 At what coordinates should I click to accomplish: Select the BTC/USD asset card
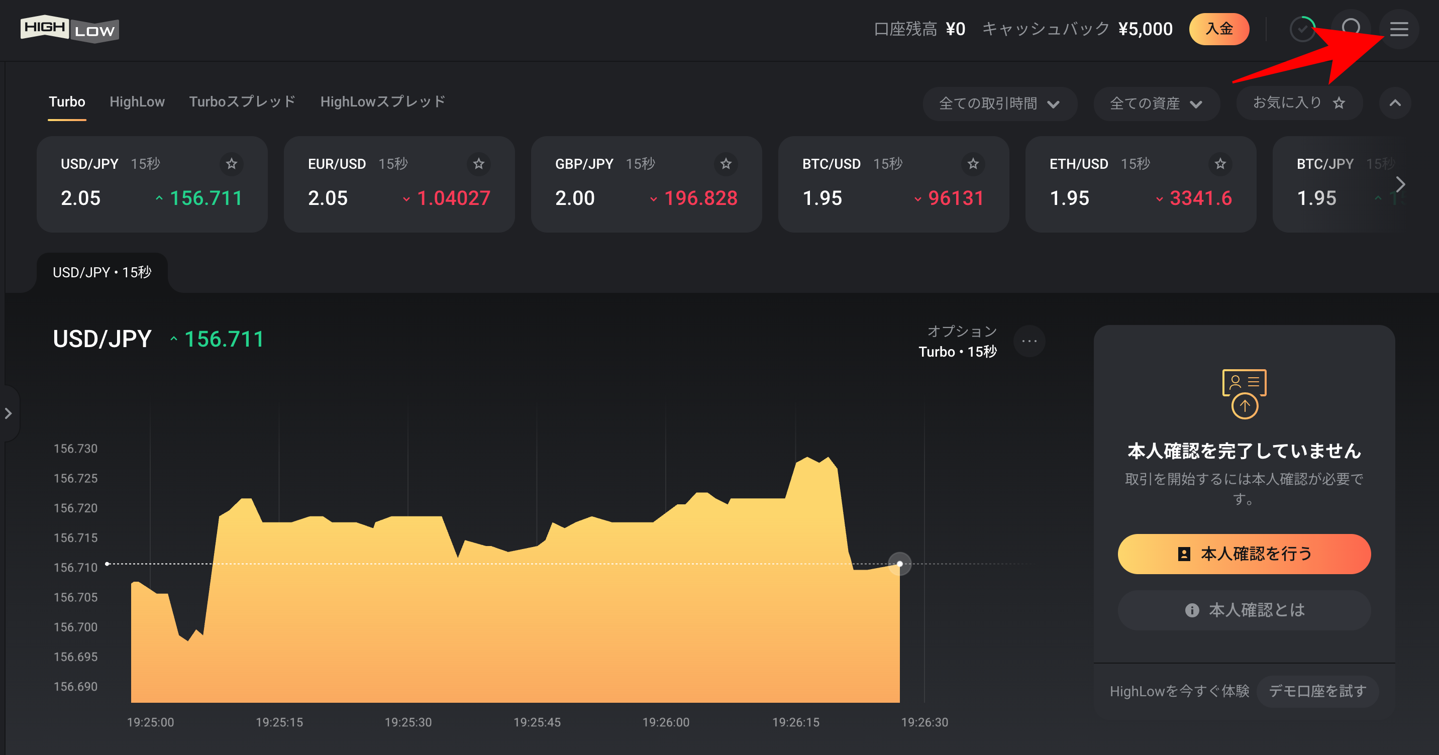(893, 184)
